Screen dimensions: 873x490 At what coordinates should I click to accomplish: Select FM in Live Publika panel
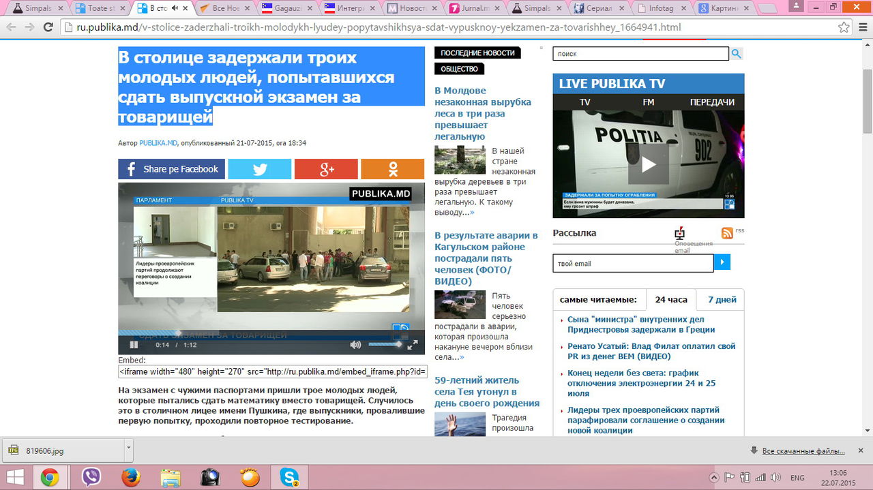click(648, 102)
